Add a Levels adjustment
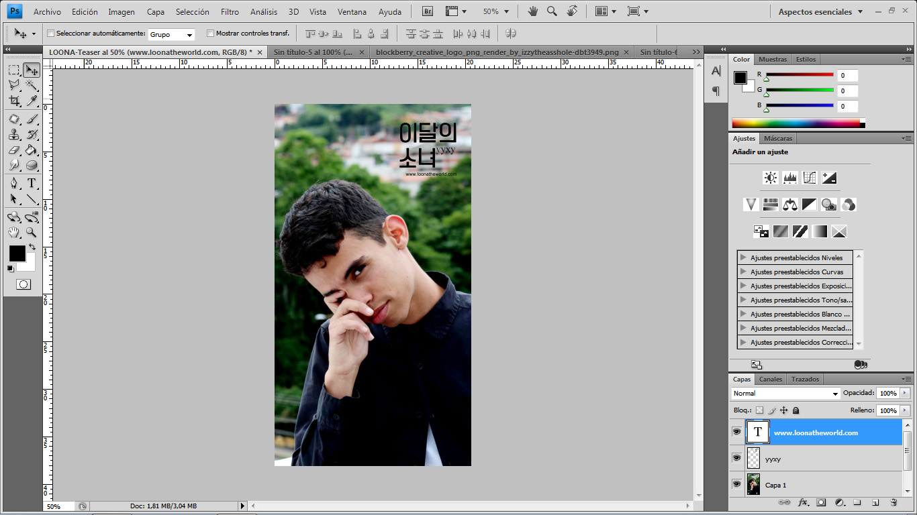 click(x=790, y=178)
